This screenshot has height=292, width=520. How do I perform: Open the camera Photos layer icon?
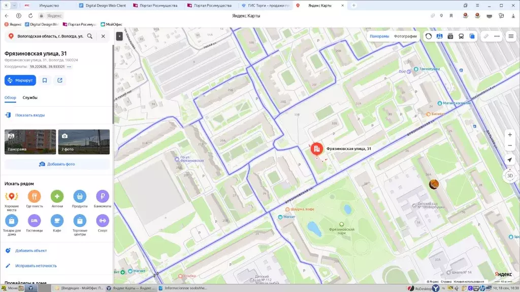click(x=451, y=36)
